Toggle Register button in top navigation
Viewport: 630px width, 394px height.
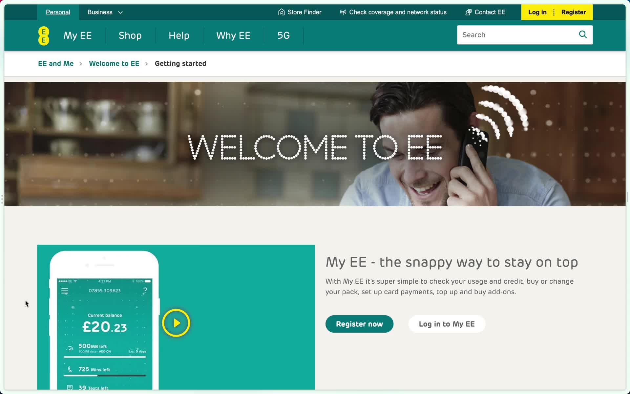(x=573, y=12)
